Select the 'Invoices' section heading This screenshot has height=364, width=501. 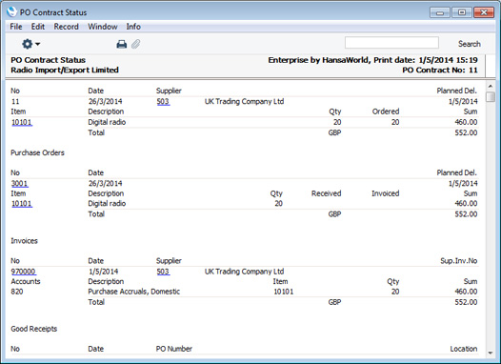pyautogui.click(x=24, y=241)
